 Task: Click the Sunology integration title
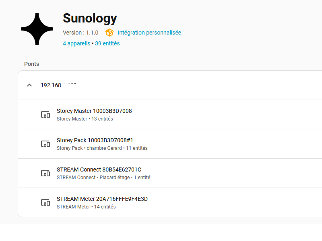[x=90, y=18]
